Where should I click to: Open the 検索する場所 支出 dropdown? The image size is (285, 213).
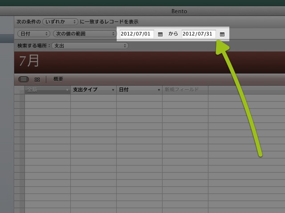pyautogui.click(x=90, y=46)
